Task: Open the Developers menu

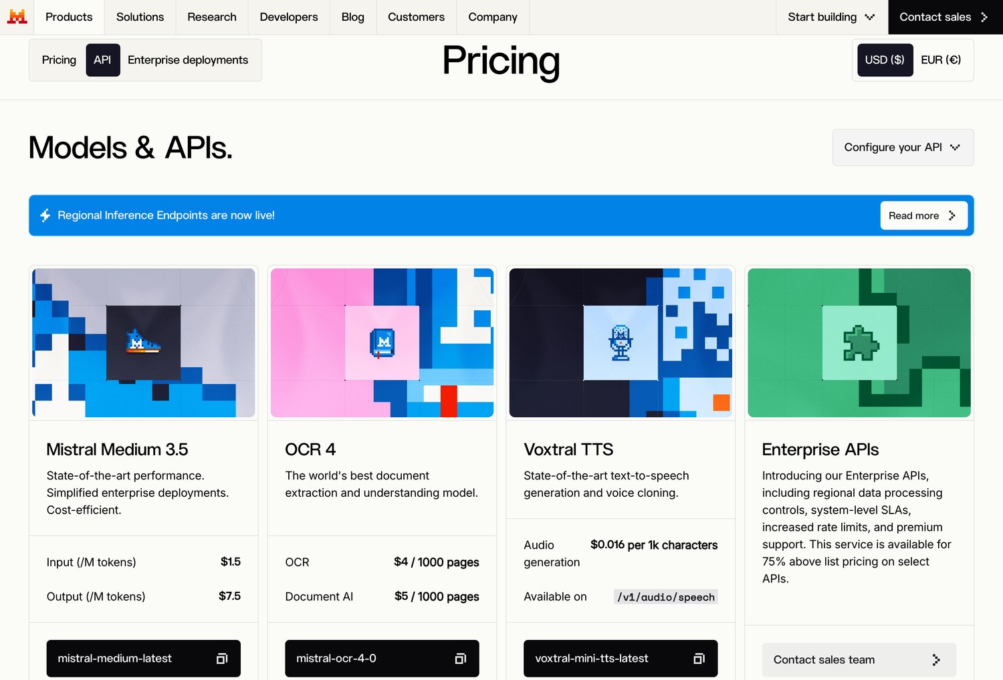Action: (289, 17)
